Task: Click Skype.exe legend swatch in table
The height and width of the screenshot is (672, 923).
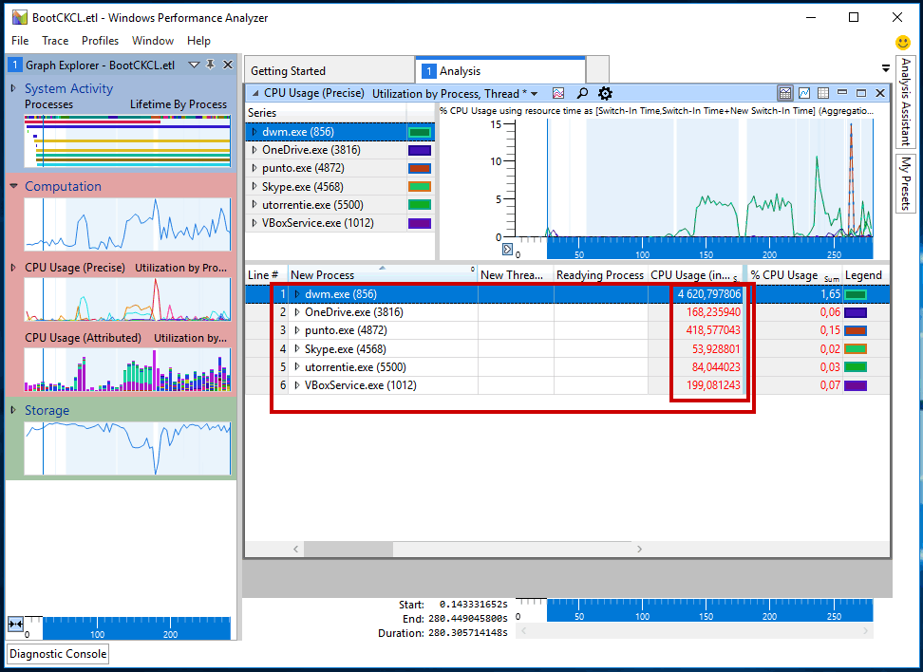Action: point(856,349)
